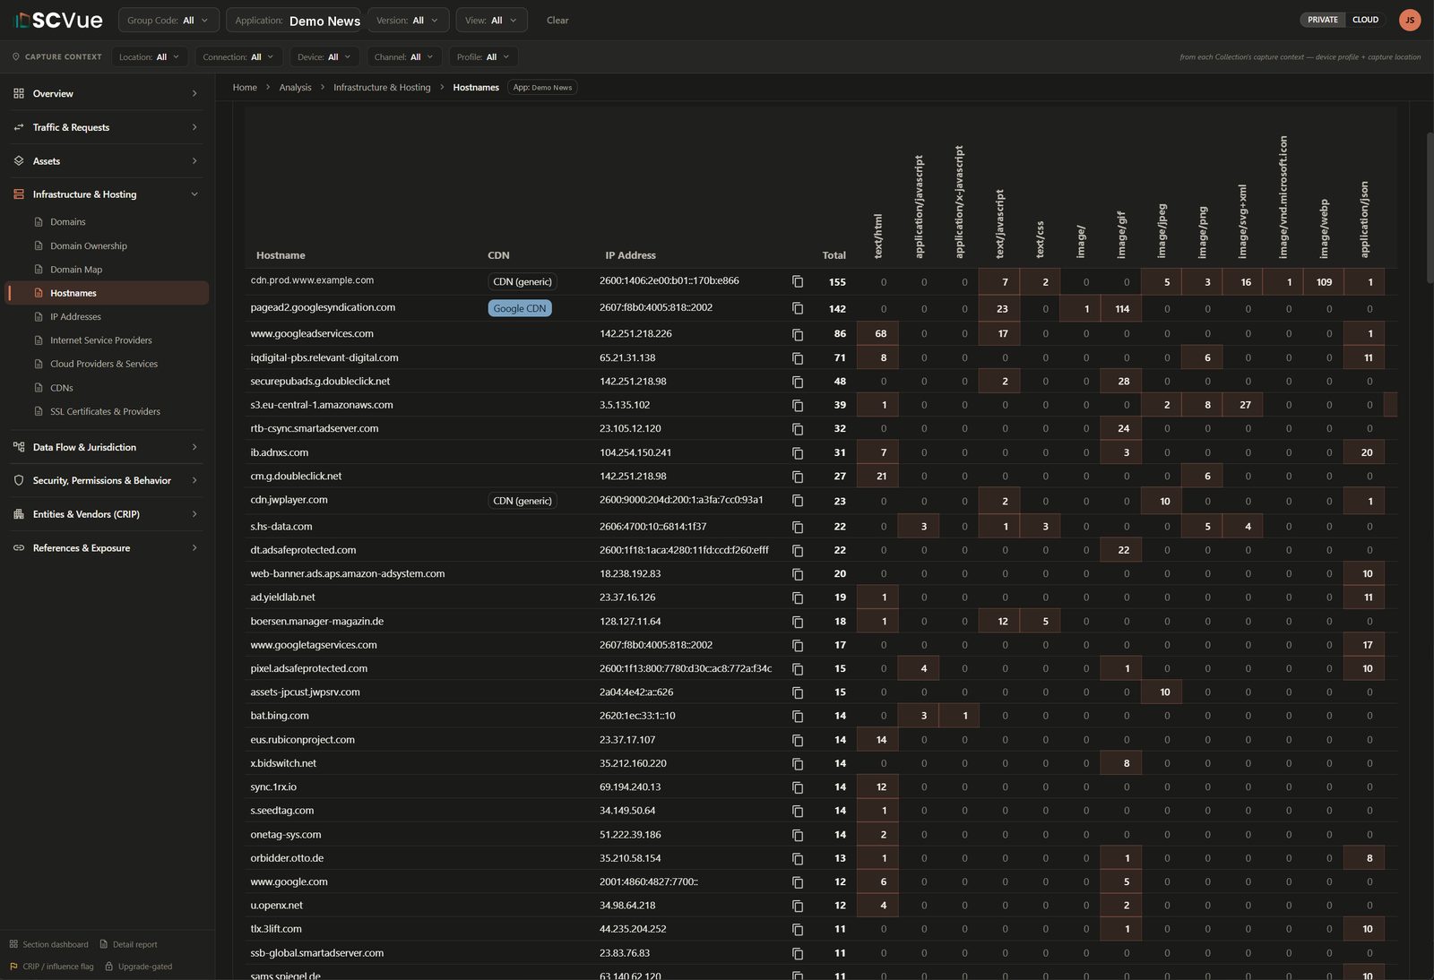This screenshot has height=980, width=1434.
Task: Open the CDNs sidebar item
Action: [x=62, y=388]
